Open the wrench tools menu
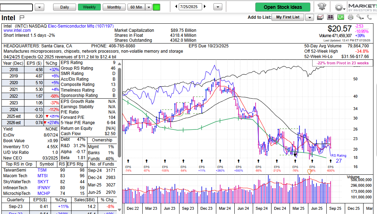This screenshot has width=377, height=214. (360, 17)
